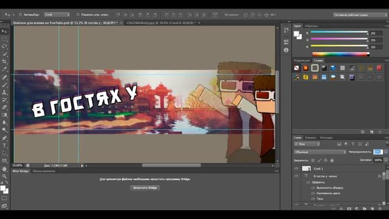Select the Brush tool
The image size is (389, 219).
pos(4,85)
